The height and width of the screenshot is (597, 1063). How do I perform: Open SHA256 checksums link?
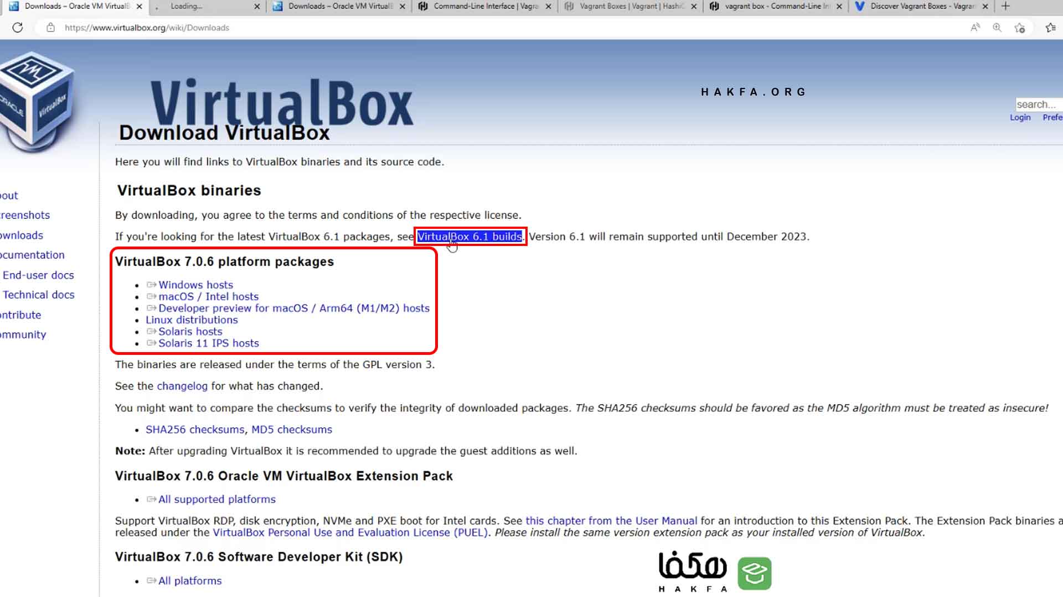pos(195,430)
